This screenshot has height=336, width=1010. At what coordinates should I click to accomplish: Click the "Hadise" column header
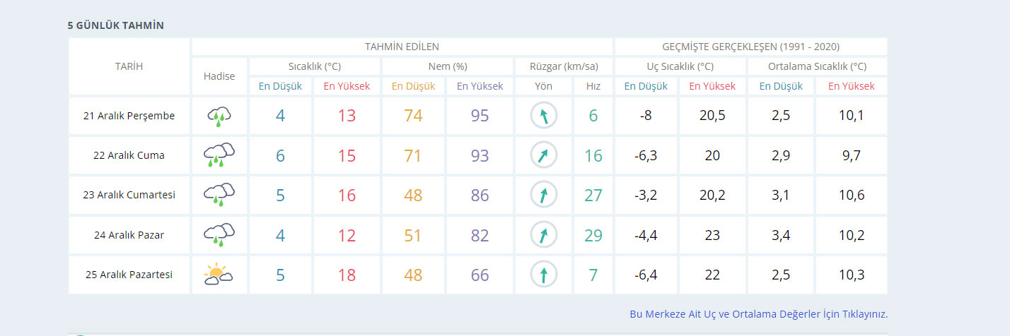(219, 76)
